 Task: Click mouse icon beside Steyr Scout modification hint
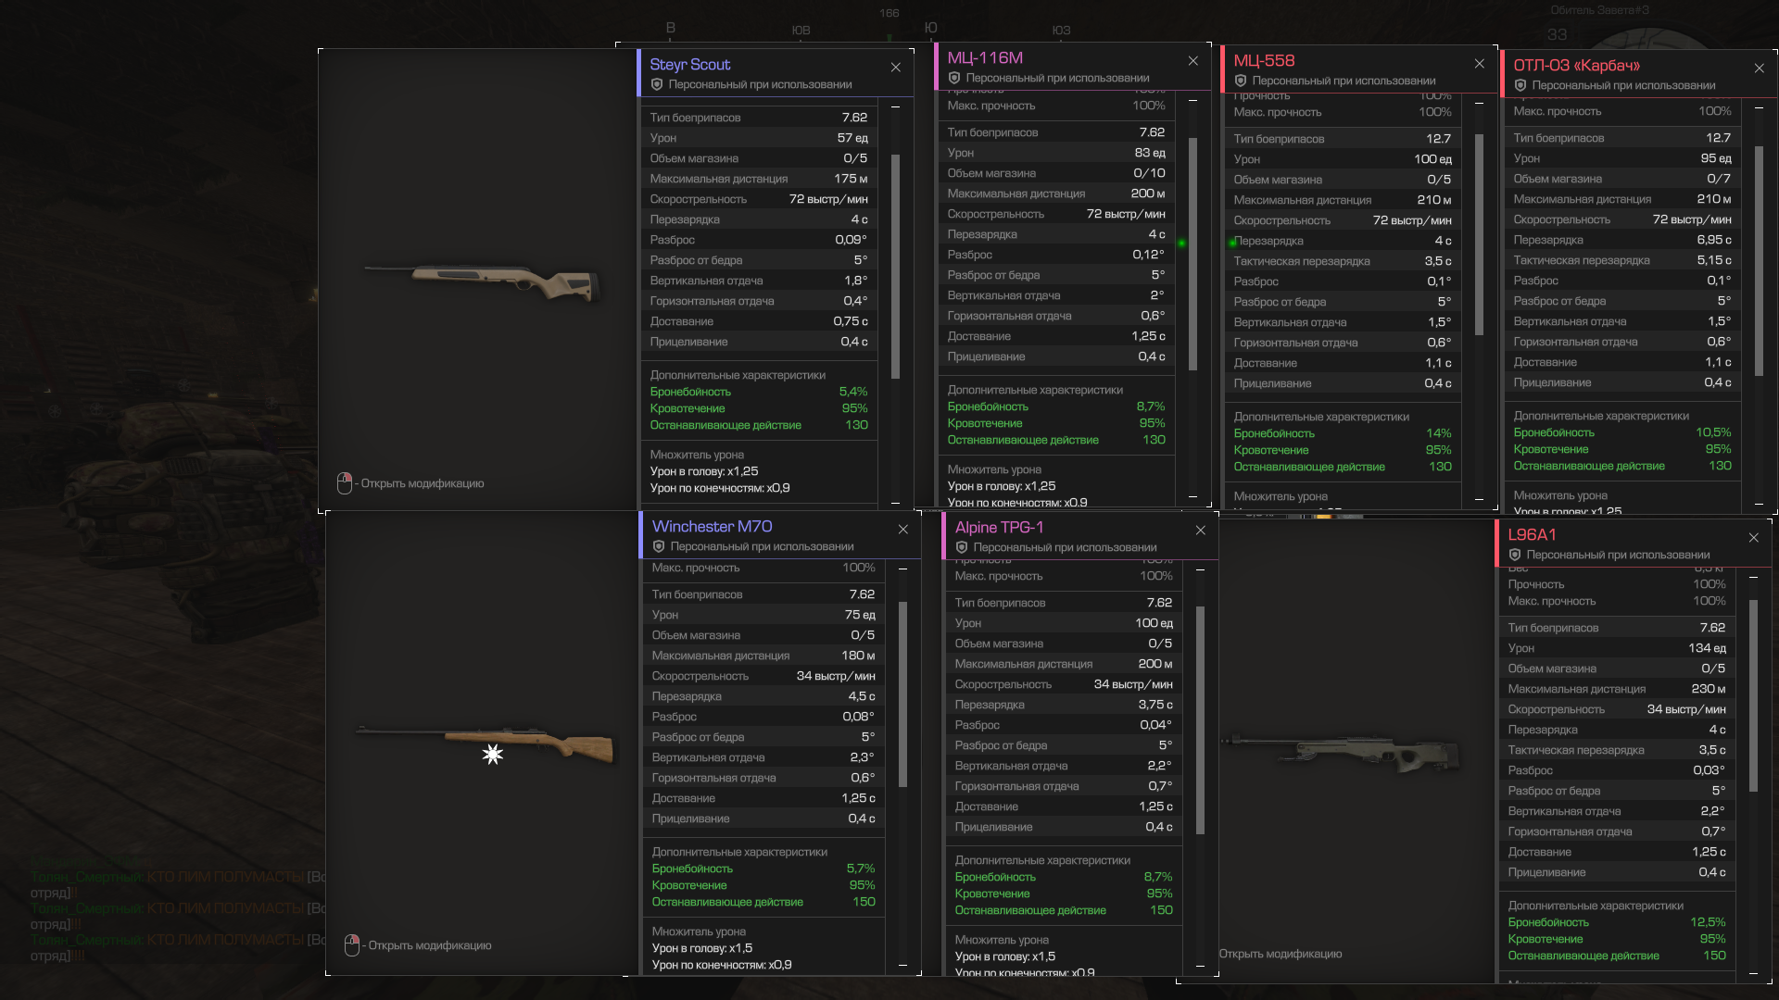(x=345, y=483)
